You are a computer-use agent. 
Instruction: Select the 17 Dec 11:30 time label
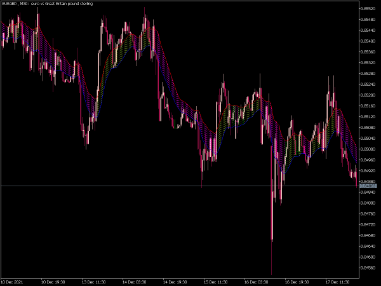coord(337,282)
